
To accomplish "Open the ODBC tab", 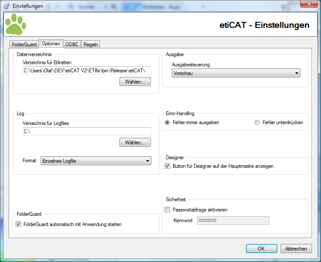I will (x=72, y=45).
